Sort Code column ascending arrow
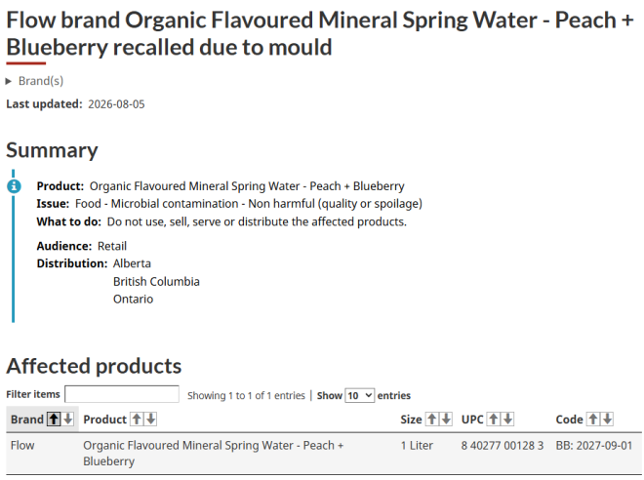The height and width of the screenshot is (480, 644). click(593, 420)
